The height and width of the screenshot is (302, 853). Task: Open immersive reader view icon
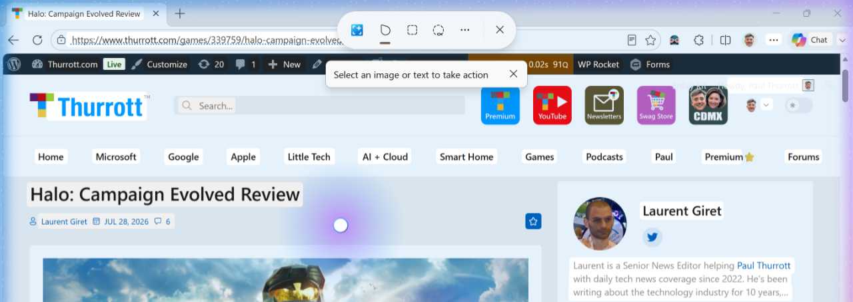(x=632, y=40)
